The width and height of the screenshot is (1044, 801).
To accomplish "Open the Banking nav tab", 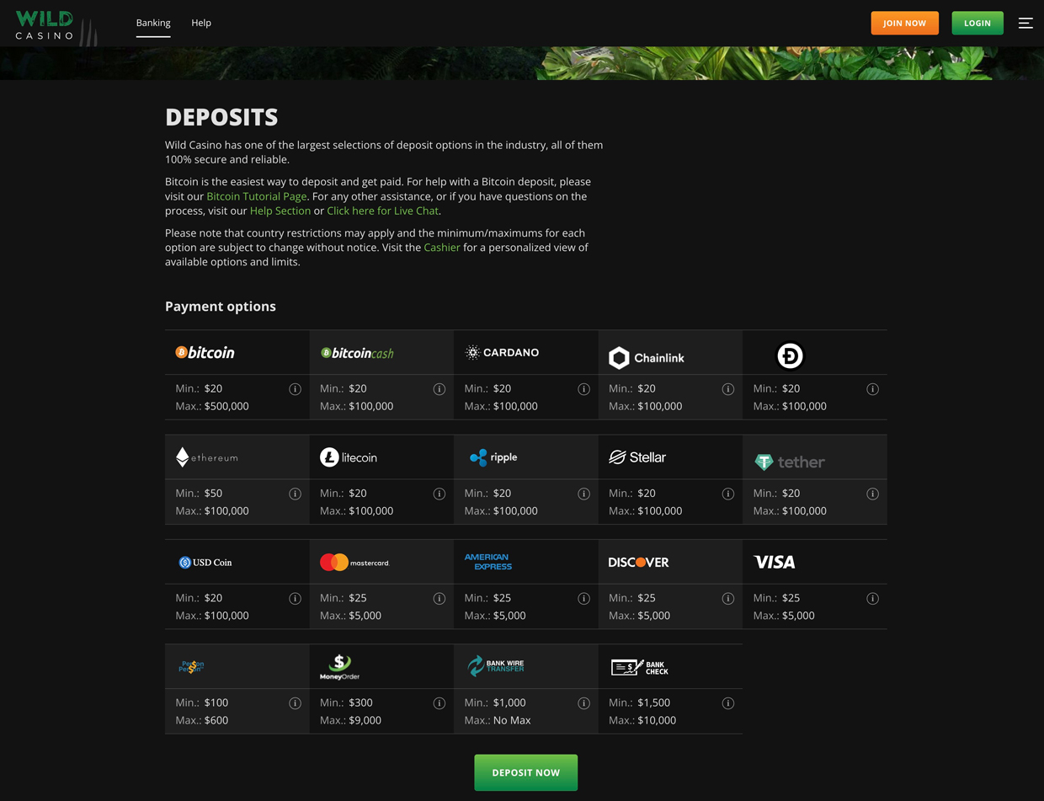I will click(x=153, y=23).
